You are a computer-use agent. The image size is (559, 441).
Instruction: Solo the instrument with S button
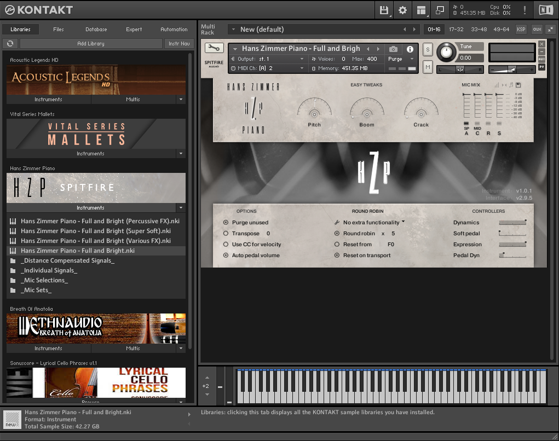[x=428, y=49]
